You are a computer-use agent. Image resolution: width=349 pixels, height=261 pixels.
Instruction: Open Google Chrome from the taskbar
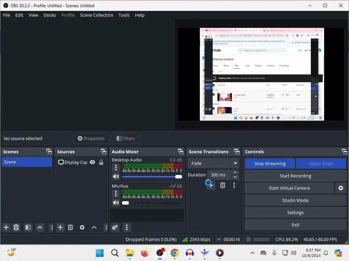pyautogui.click(x=175, y=253)
